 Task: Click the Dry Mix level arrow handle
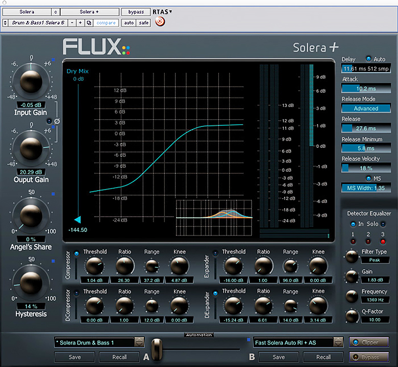78,220
